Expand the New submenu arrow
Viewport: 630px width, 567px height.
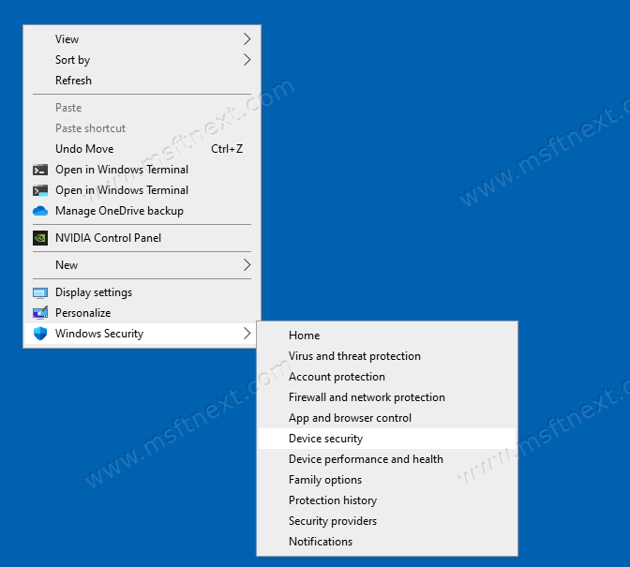coord(247,265)
